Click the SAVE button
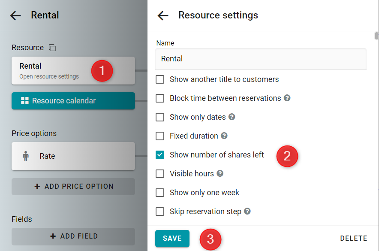The height and width of the screenshot is (251, 379). [172, 239]
